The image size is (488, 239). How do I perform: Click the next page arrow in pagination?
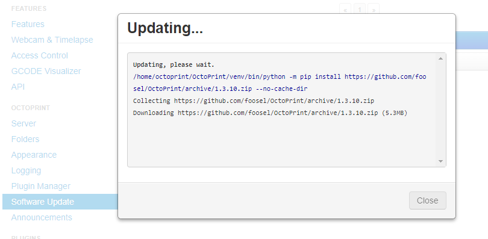click(x=374, y=10)
